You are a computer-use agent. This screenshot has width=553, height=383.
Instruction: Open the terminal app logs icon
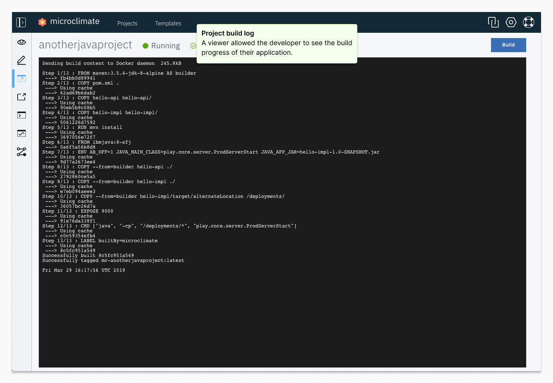[x=21, y=115]
